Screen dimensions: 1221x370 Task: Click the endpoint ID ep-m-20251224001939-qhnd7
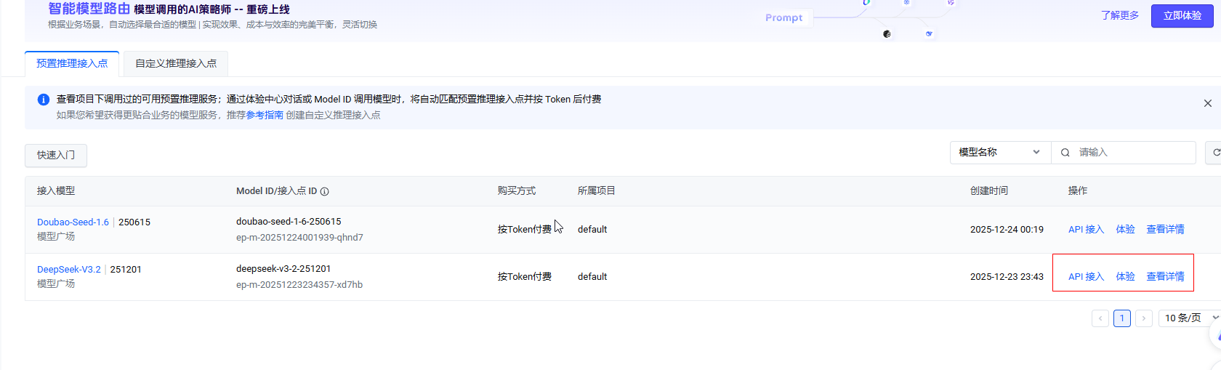click(x=299, y=238)
